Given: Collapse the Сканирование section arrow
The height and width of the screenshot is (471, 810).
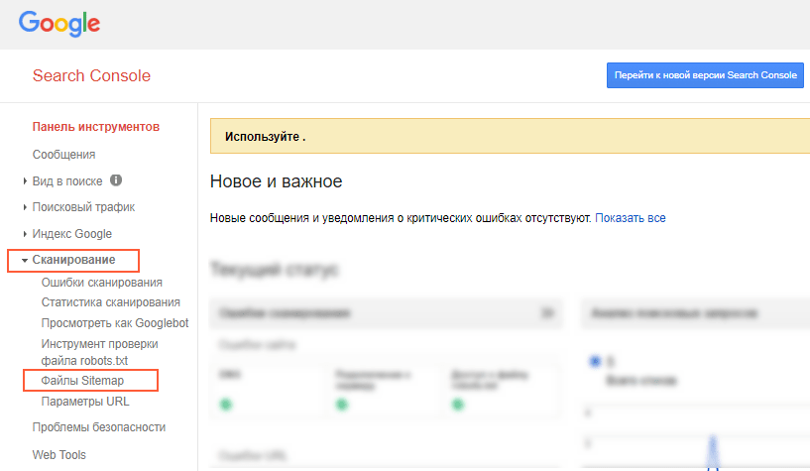Looking at the screenshot, I should tap(25, 260).
